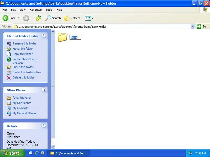The image size is (210, 157).
Task: Toggle the Folders tree pane
Action: click(72, 18)
